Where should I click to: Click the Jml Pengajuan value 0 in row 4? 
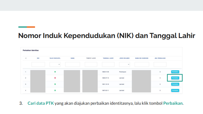click(x=160, y=90)
